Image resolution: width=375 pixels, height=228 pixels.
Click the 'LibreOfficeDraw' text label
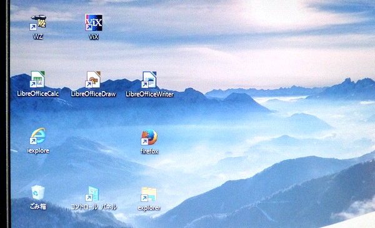pyautogui.click(x=93, y=94)
